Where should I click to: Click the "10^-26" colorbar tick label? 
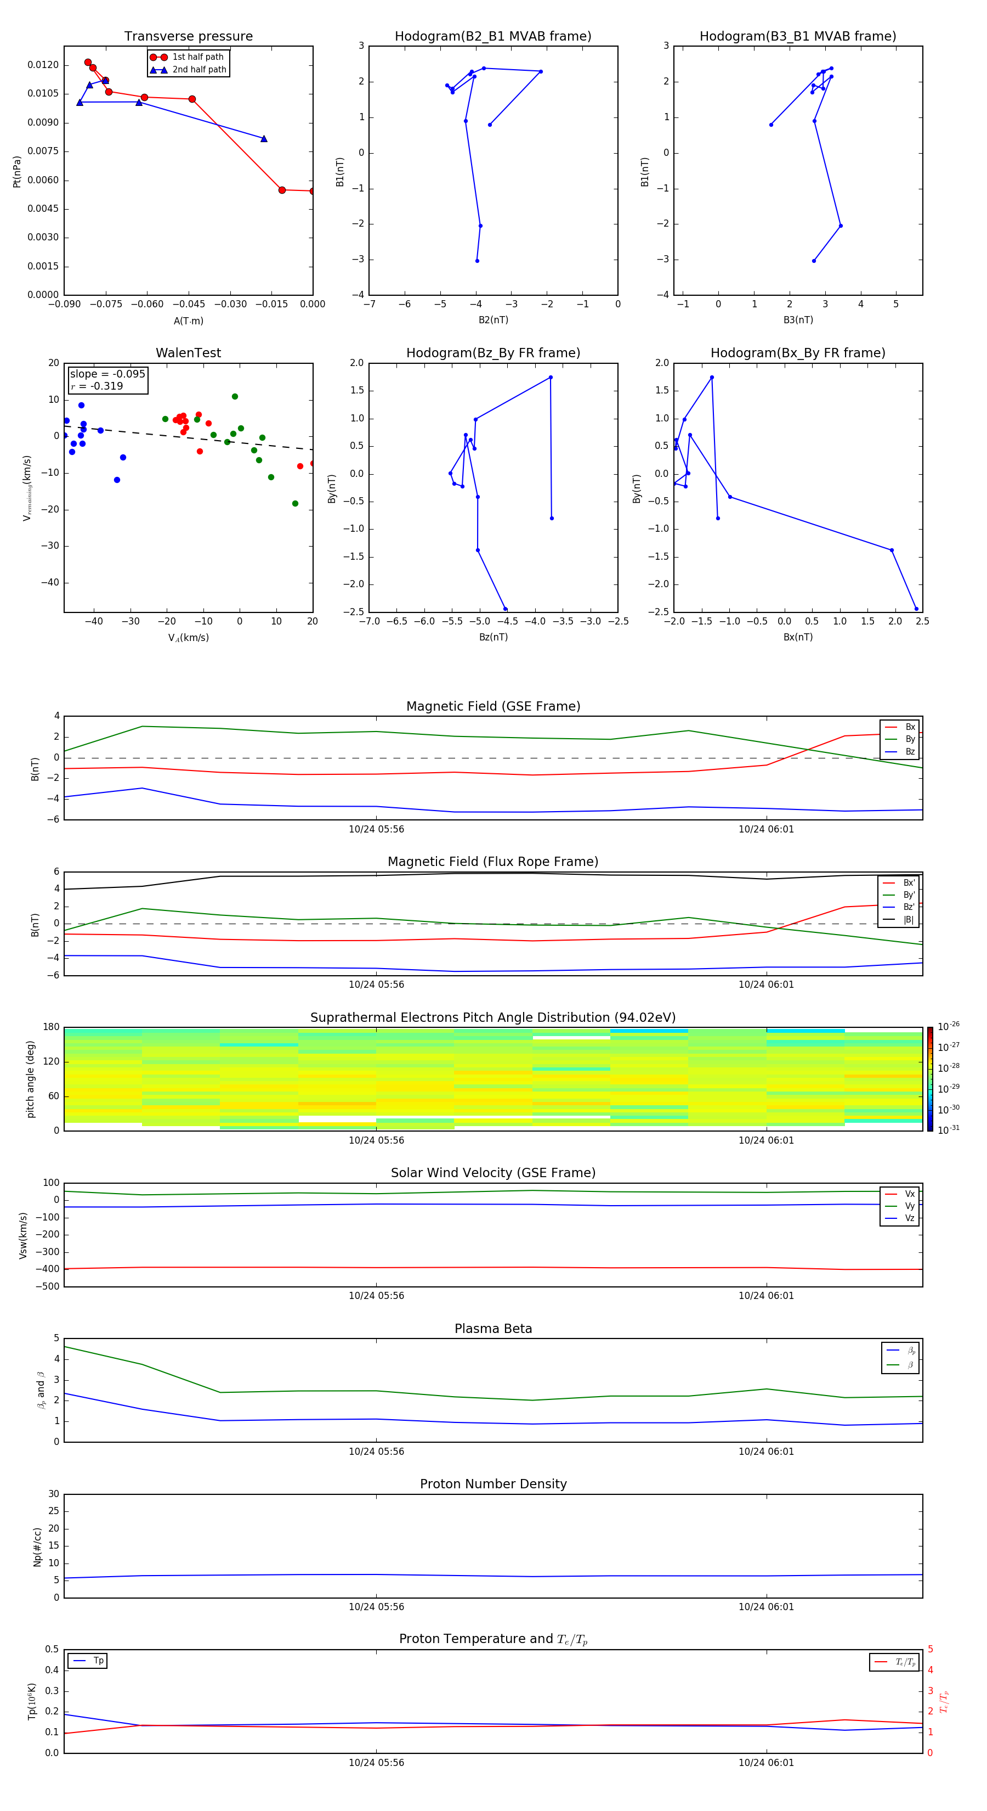click(x=949, y=1027)
